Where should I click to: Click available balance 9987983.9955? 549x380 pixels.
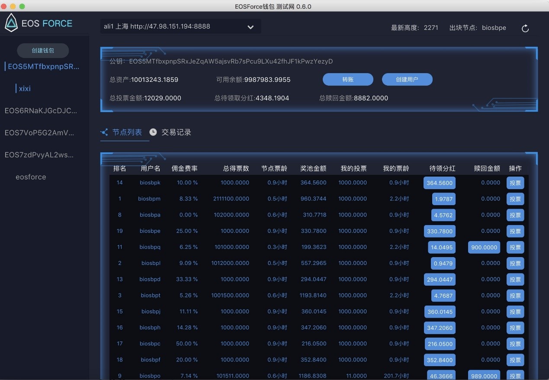[x=267, y=80]
